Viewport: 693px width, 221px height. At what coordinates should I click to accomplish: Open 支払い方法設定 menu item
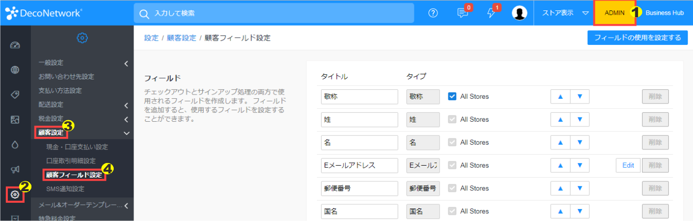click(60, 91)
